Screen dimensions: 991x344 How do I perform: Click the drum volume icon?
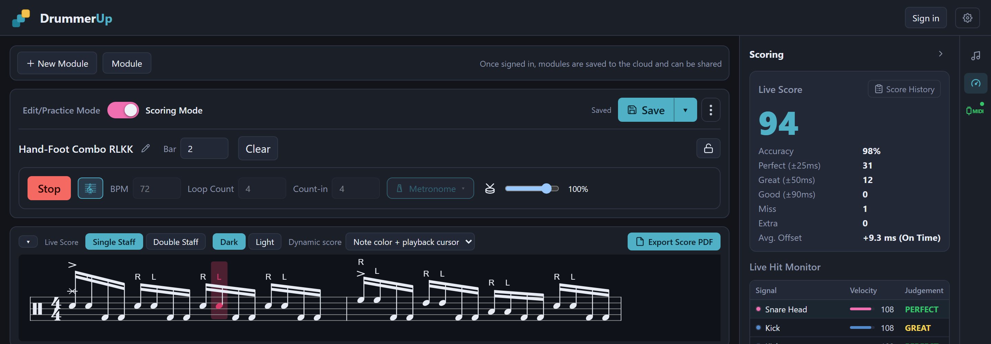[x=489, y=189]
